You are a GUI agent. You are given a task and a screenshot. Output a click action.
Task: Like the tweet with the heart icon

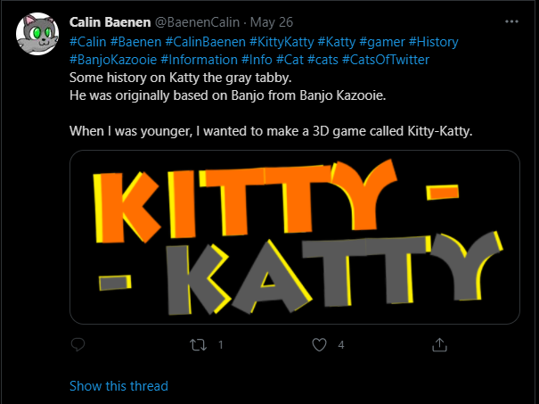pyautogui.click(x=319, y=344)
